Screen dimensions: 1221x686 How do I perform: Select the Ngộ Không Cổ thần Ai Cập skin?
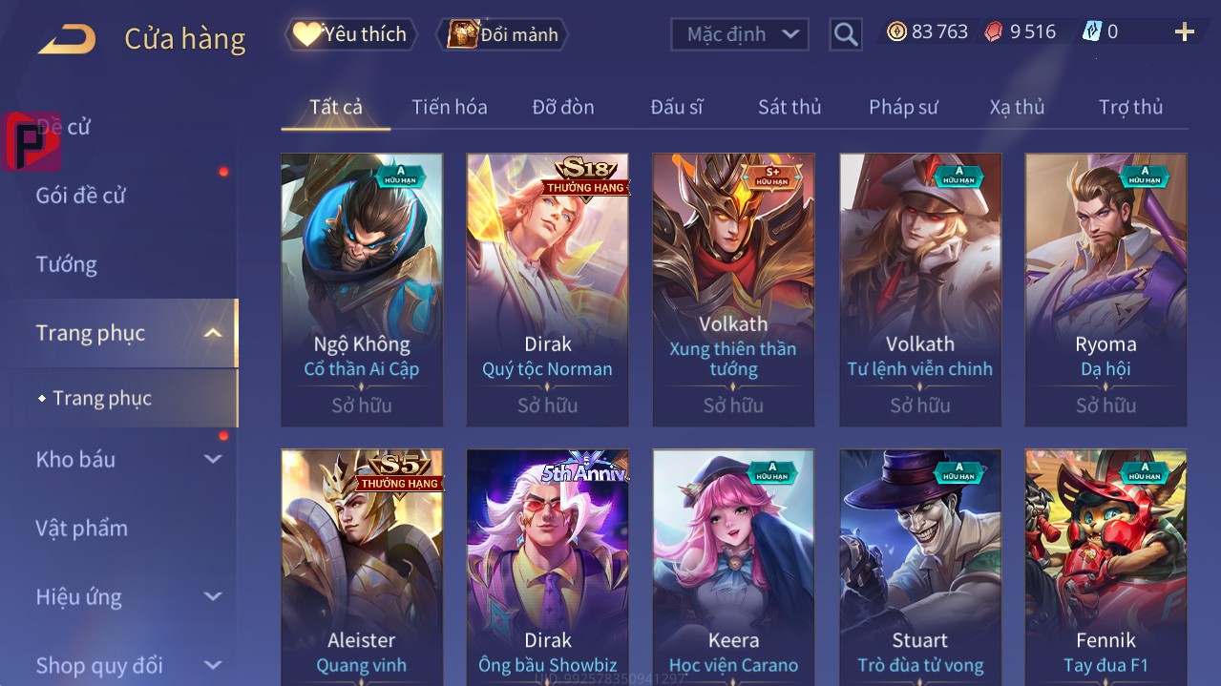pos(362,290)
